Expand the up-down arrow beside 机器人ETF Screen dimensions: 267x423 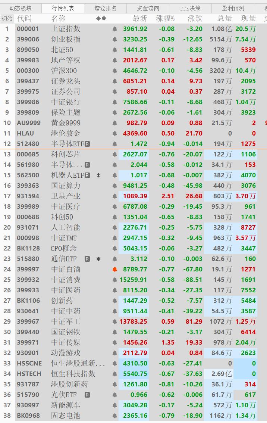point(98,175)
